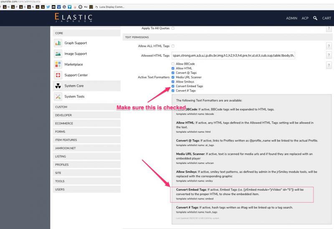Expand the ITEM FEATURES sidebar section

[66, 140]
